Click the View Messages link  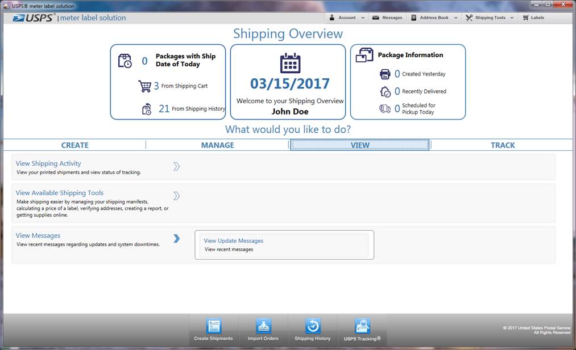click(38, 235)
